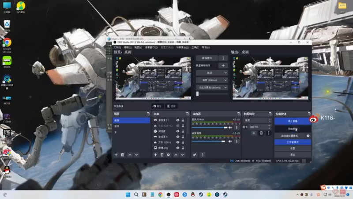The image size is (353, 199).
Task: Mute the 桌面音频 channel speaker icon
Action: coord(230,142)
